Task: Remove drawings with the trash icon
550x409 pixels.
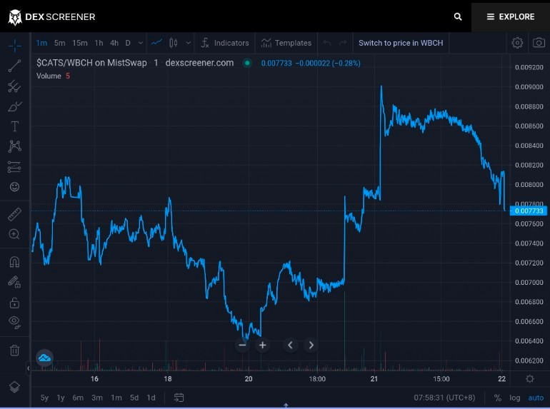Action: [14, 350]
